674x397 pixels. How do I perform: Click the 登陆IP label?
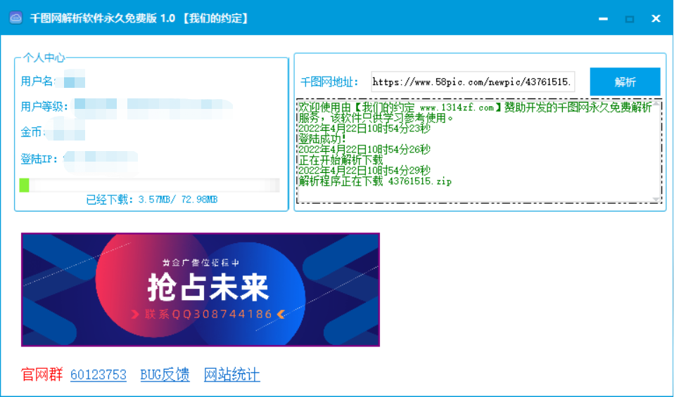point(39,159)
